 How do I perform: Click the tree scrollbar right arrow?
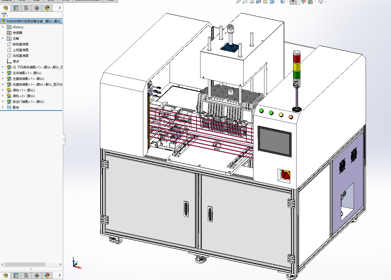click(x=60, y=265)
